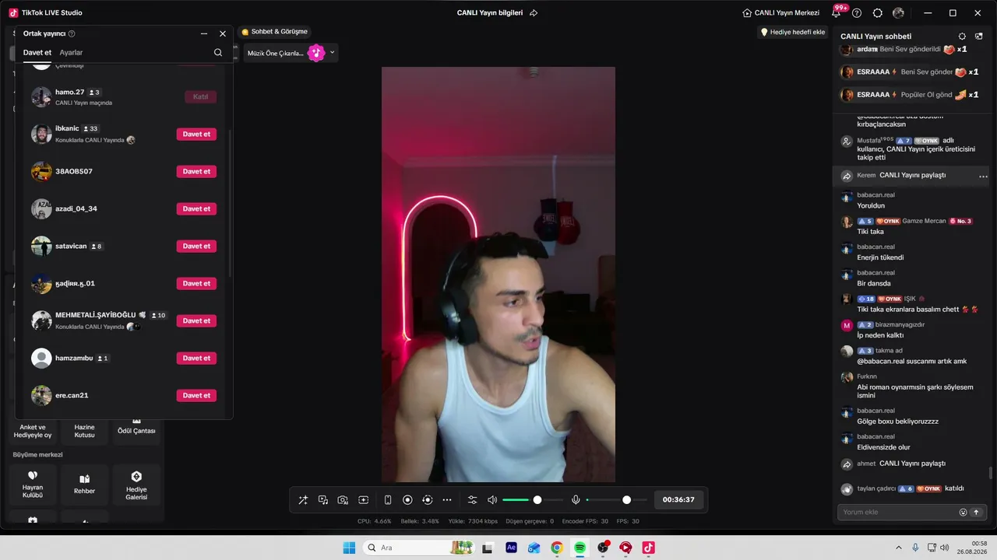
Task: Open the Windows Start menu
Action: [349, 548]
